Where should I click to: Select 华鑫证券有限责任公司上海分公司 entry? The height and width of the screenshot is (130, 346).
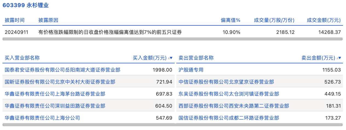(42, 118)
